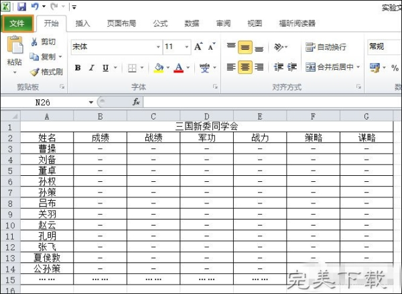Click the percent style icon
Image resolution: width=402 pixels, height=294 pixels.
pyautogui.click(x=395, y=68)
